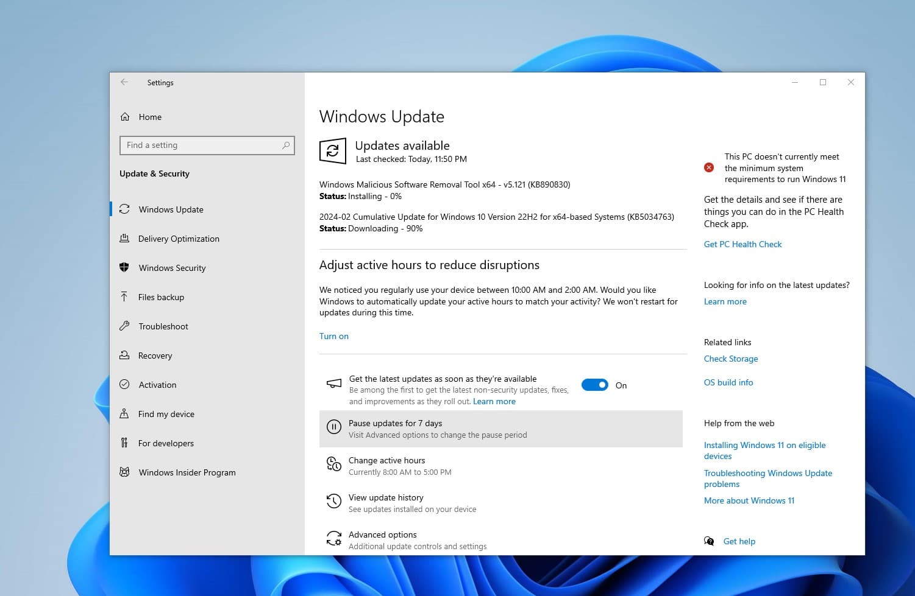Click the Downloading - 90% status
This screenshot has width=915, height=596.
385,228
